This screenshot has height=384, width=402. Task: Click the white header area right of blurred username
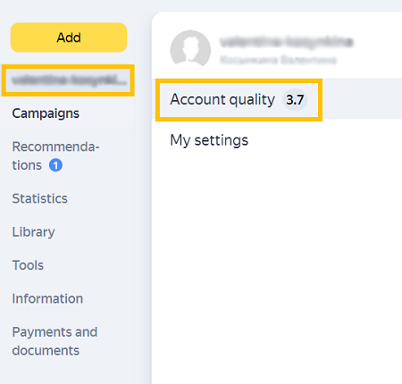(x=378, y=45)
